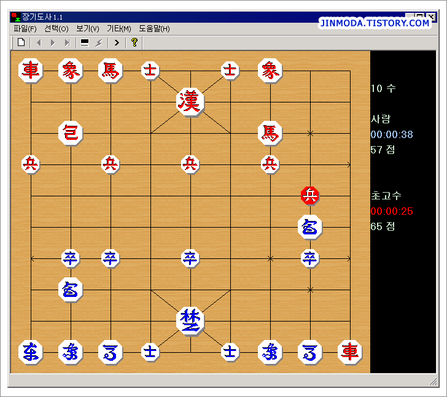Select blue cannon on the left side
This screenshot has width=447, height=397.
click(x=71, y=290)
